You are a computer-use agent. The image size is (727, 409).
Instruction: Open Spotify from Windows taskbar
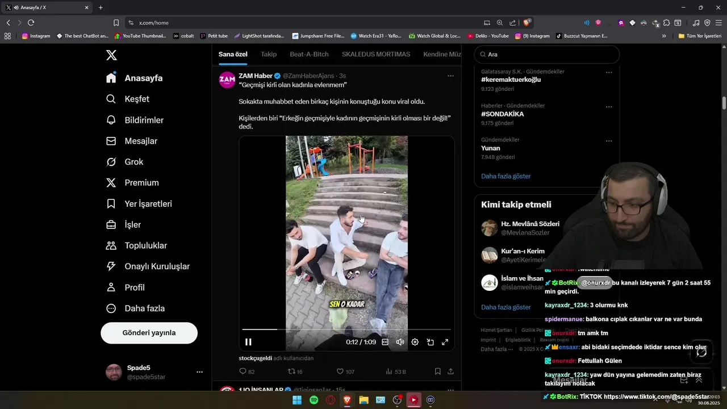click(x=314, y=400)
